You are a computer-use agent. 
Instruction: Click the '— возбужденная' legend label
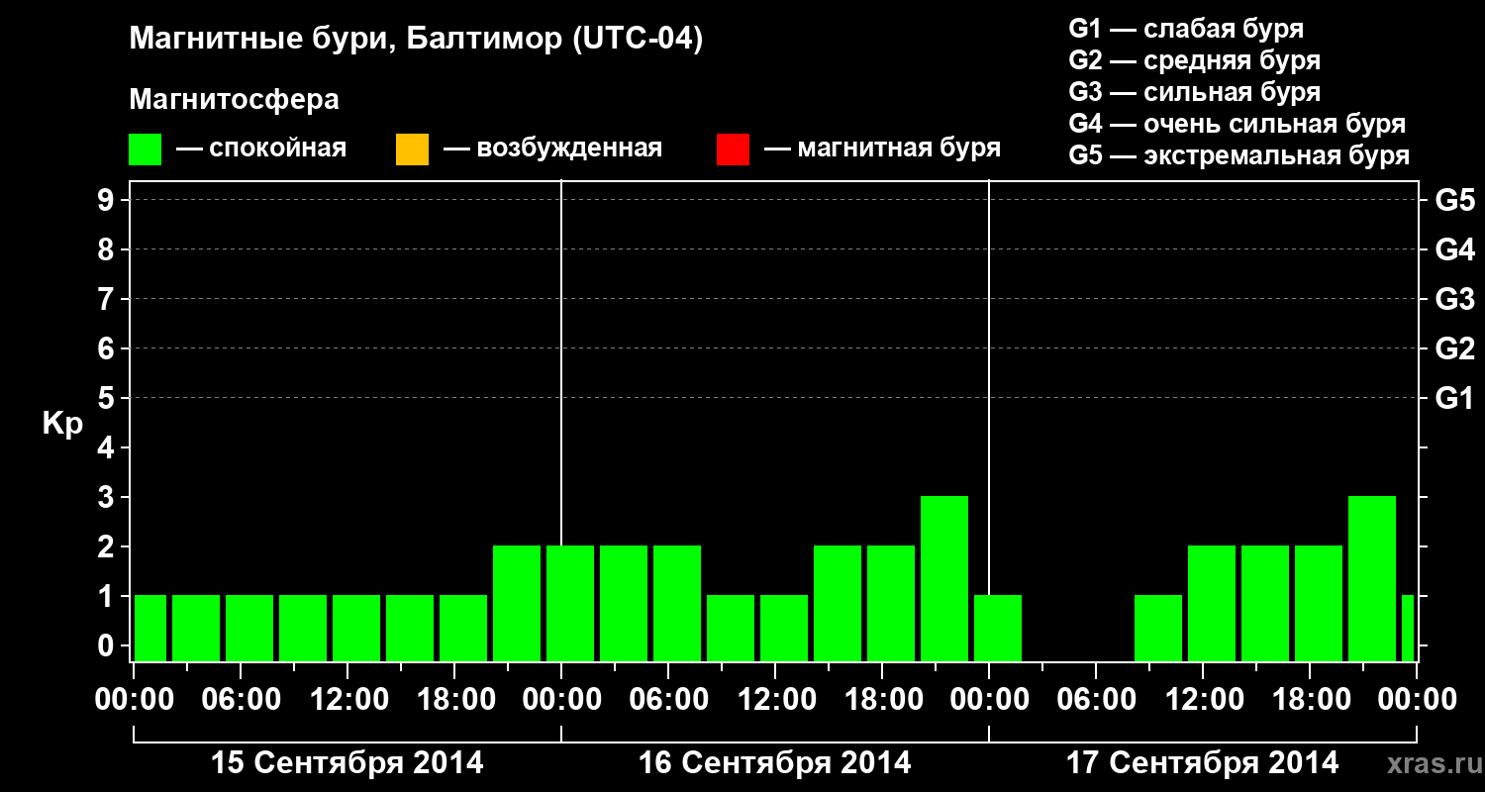coord(552,148)
